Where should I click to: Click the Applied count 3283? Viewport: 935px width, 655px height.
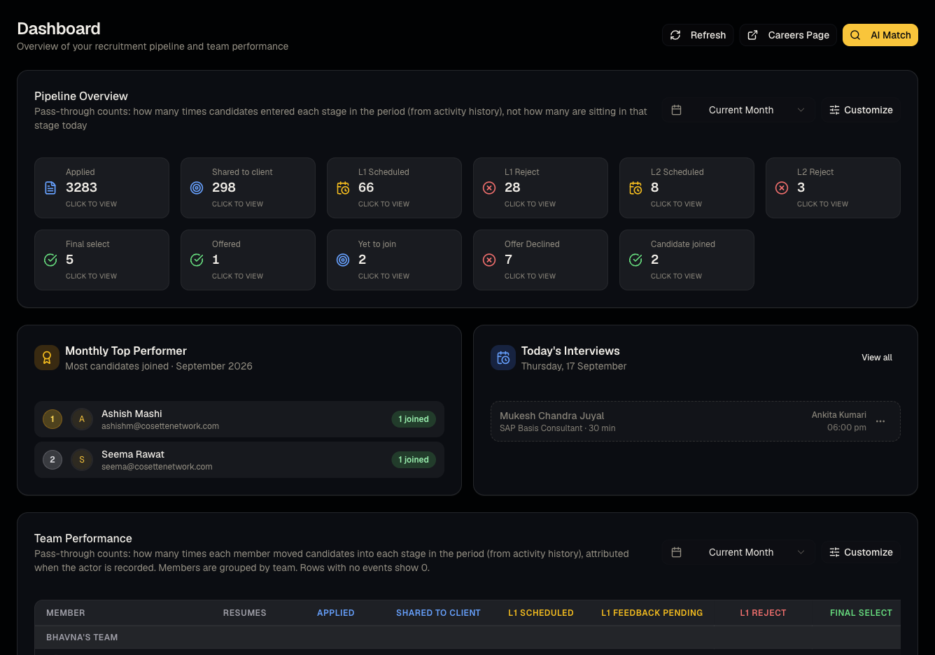81,188
